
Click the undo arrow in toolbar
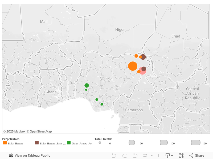pos(114,156)
